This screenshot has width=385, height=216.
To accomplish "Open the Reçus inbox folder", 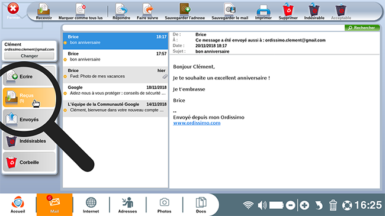I will (29, 98).
